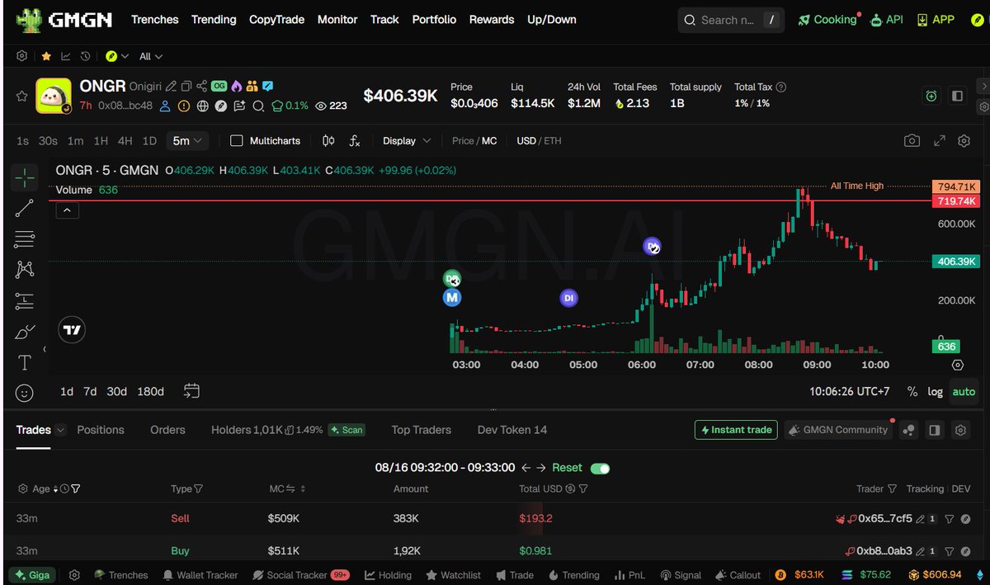Favorite ONGR with the star icon

pyautogui.click(x=22, y=96)
